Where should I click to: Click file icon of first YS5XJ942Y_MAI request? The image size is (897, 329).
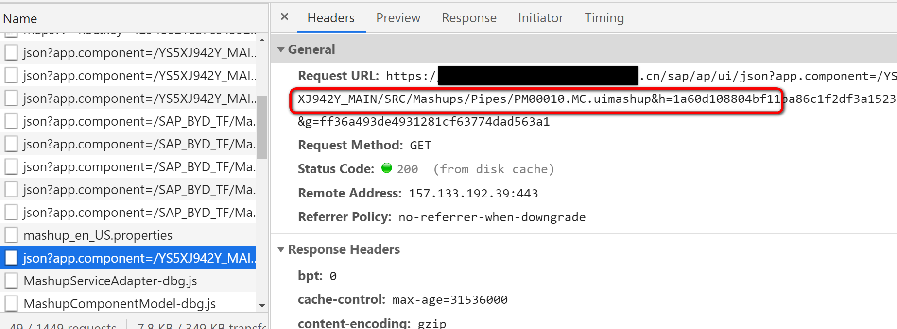pyautogui.click(x=12, y=53)
